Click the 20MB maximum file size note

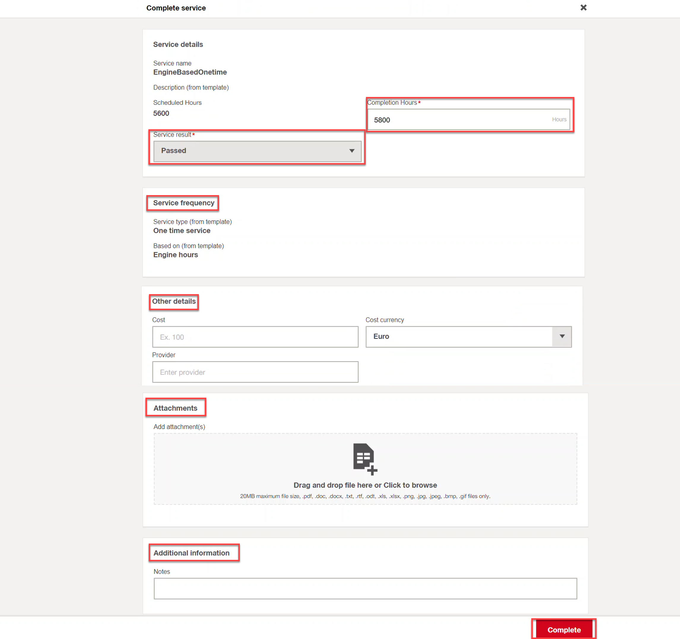[365, 496]
